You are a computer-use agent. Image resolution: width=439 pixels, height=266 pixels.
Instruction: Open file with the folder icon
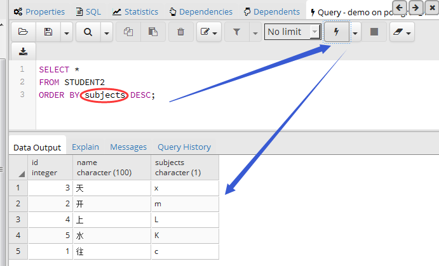point(24,32)
